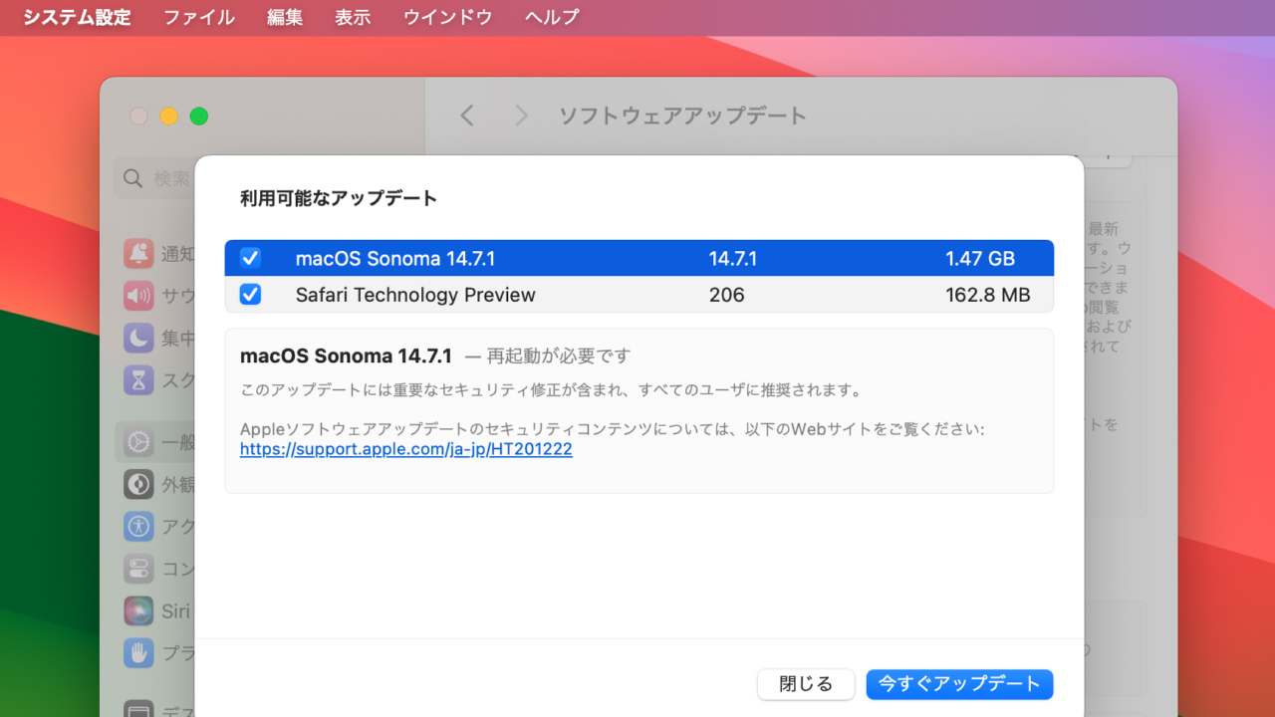Click the 162.8 MB size cell
This screenshot has width=1275, height=717.
point(987,295)
